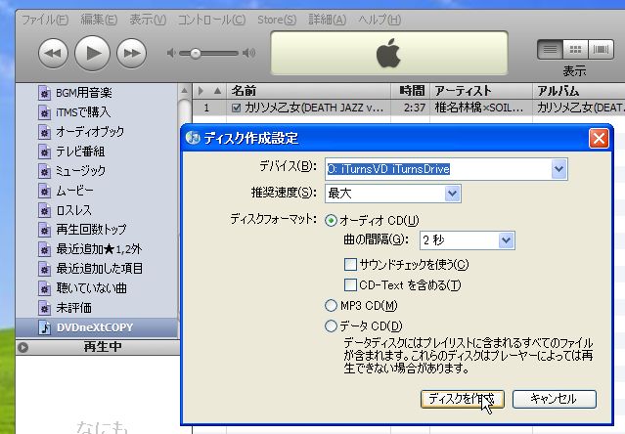Open the コントロール(C) menu
Viewport: 625px width, 434px height.
click(211, 20)
